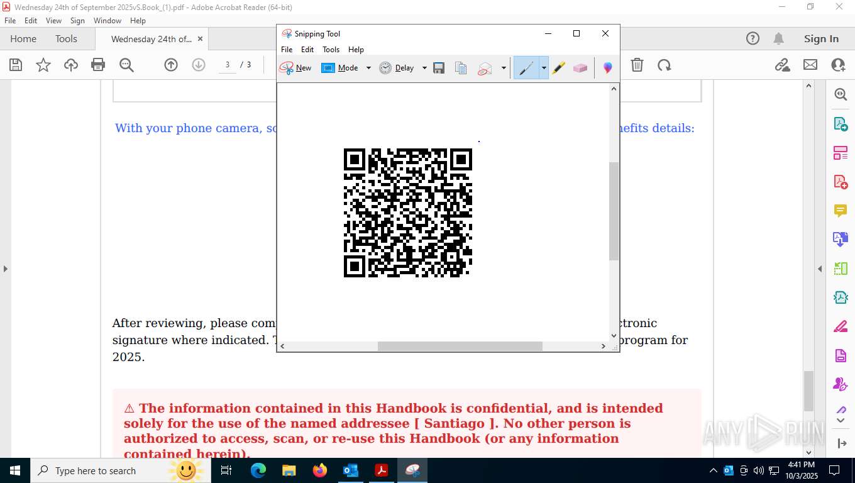Launch Microsoft Edge from the taskbar
This screenshot has height=483, width=855.
coord(258,470)
